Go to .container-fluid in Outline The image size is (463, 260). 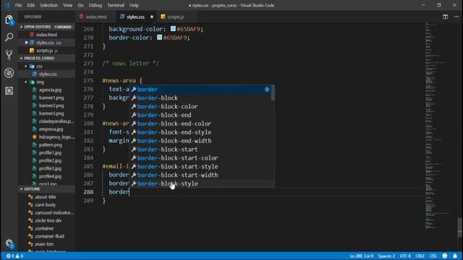pyautogui.click(x=46, y=236)
